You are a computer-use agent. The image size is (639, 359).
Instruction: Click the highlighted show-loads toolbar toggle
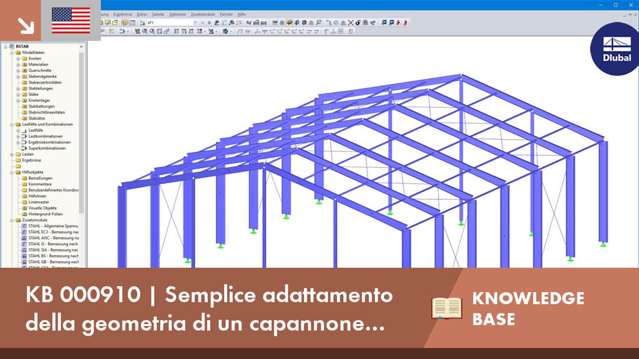[290, 23]
